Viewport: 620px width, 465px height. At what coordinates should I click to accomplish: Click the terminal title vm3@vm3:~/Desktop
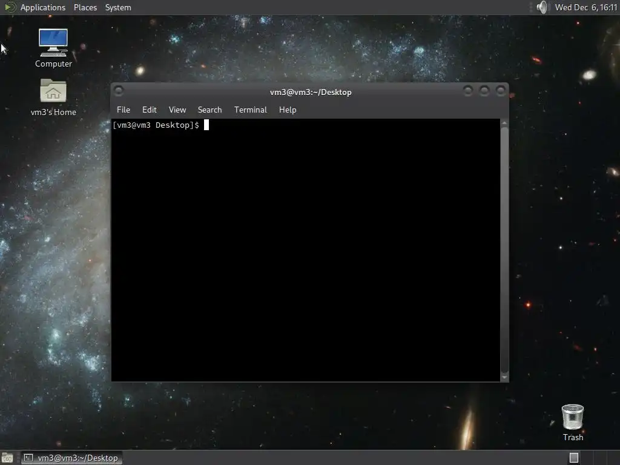(x=311, y=92)
